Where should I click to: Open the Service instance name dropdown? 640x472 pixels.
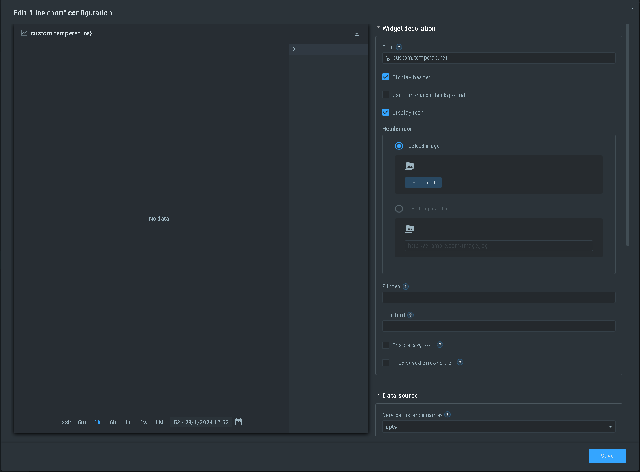click(x=498, y=426)
